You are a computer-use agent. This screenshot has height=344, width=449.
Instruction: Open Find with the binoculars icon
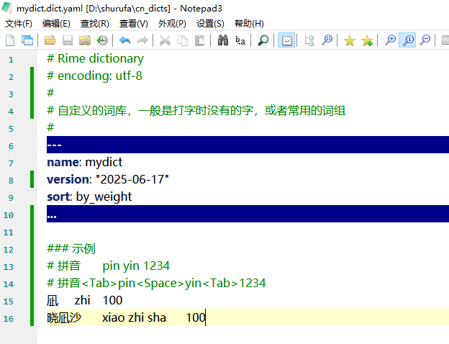click(x=223, y=41)
